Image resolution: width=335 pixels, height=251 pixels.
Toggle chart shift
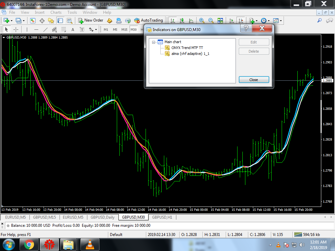tap(241, 21)
